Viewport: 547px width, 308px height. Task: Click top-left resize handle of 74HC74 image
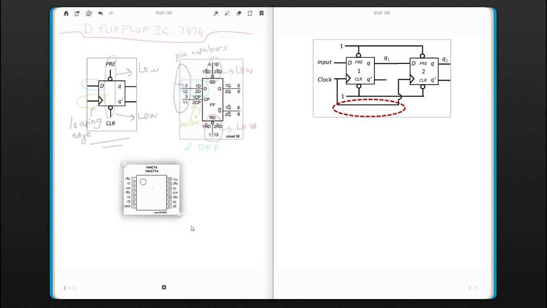(x=124, y=164)
